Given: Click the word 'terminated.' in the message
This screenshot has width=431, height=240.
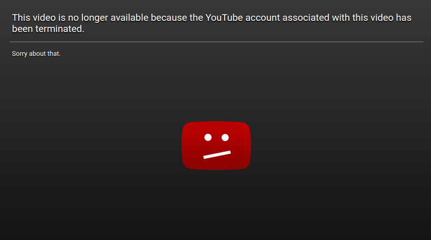Looking at the screenshot, I should pos(59,28).
